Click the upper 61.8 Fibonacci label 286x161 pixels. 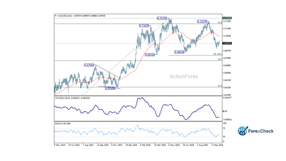point(220,22)
